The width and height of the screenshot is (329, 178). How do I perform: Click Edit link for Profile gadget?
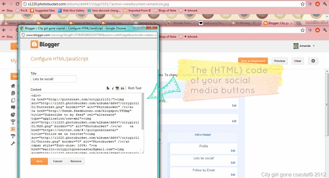[x=233, y=150]
